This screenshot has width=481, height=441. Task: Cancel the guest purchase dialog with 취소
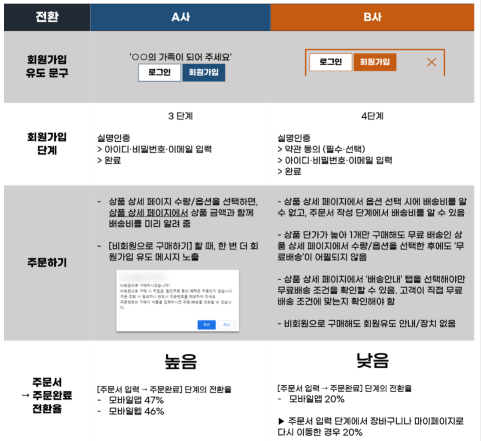[x=226, y=324]
